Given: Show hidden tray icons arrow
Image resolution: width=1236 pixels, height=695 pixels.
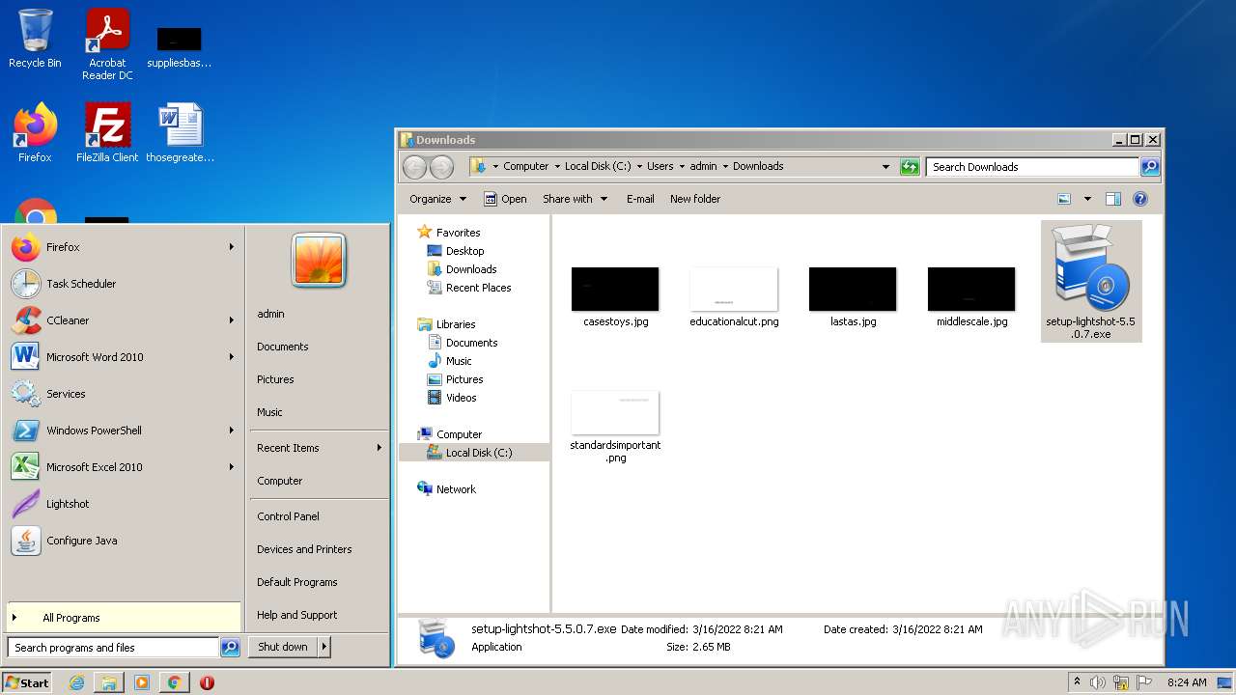Looking at the screenshot, I should pyautogui.click(x=1077, y=682).
